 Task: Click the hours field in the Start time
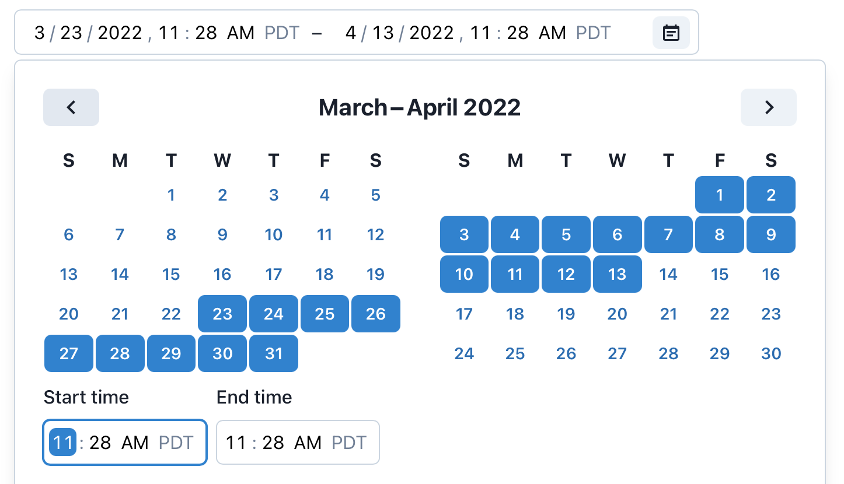pos(62,443)
